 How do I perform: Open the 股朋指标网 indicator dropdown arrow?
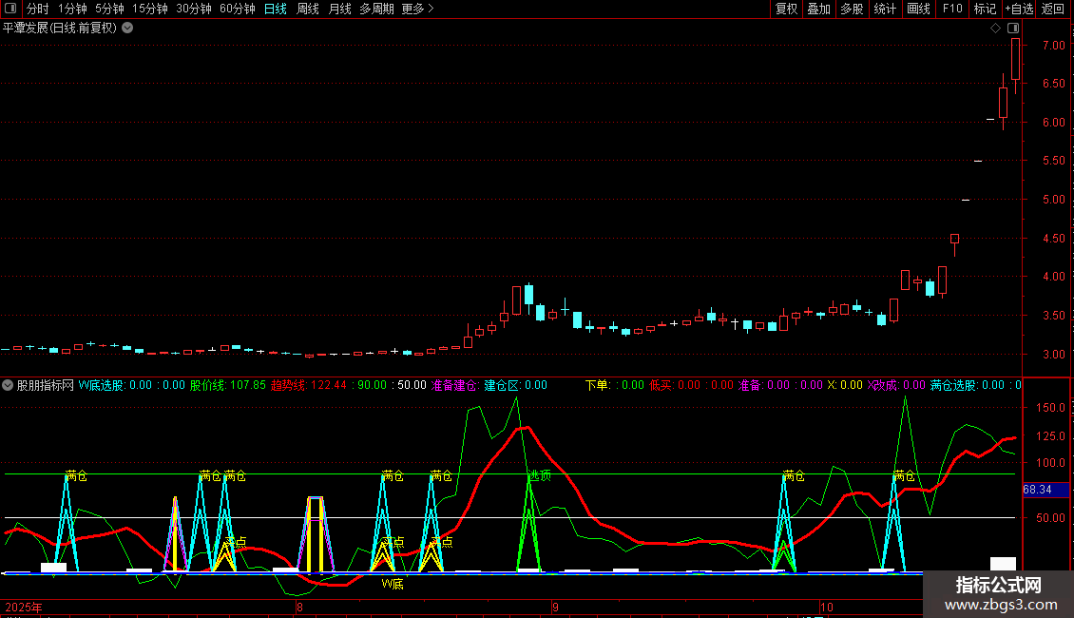[8, 385]
